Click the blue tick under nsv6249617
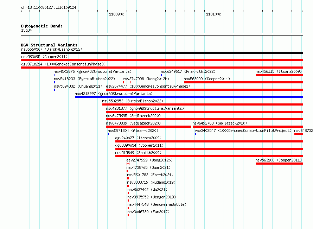 point(161,75)
